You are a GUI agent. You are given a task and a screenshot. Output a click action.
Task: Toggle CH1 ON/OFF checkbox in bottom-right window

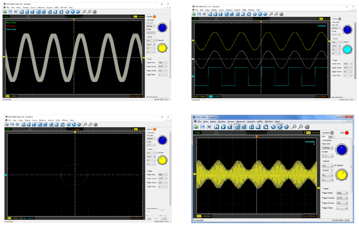335,166
